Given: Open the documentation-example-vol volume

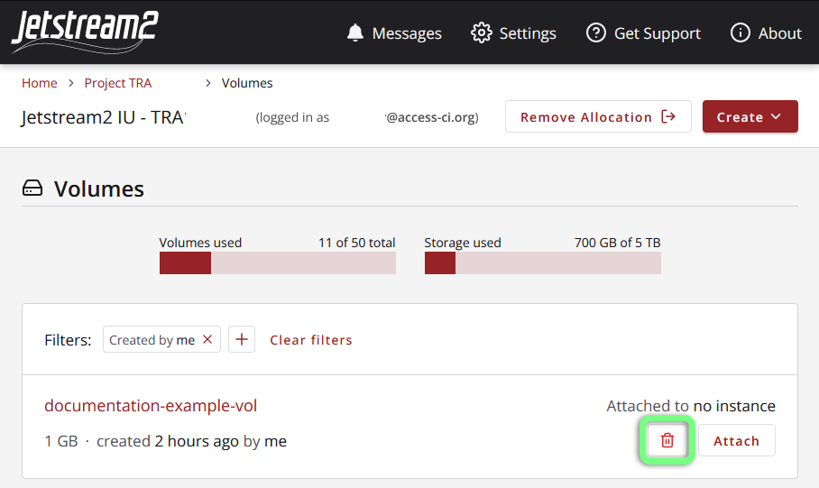Looking at the screenshot, I should (x=151, y=405).
